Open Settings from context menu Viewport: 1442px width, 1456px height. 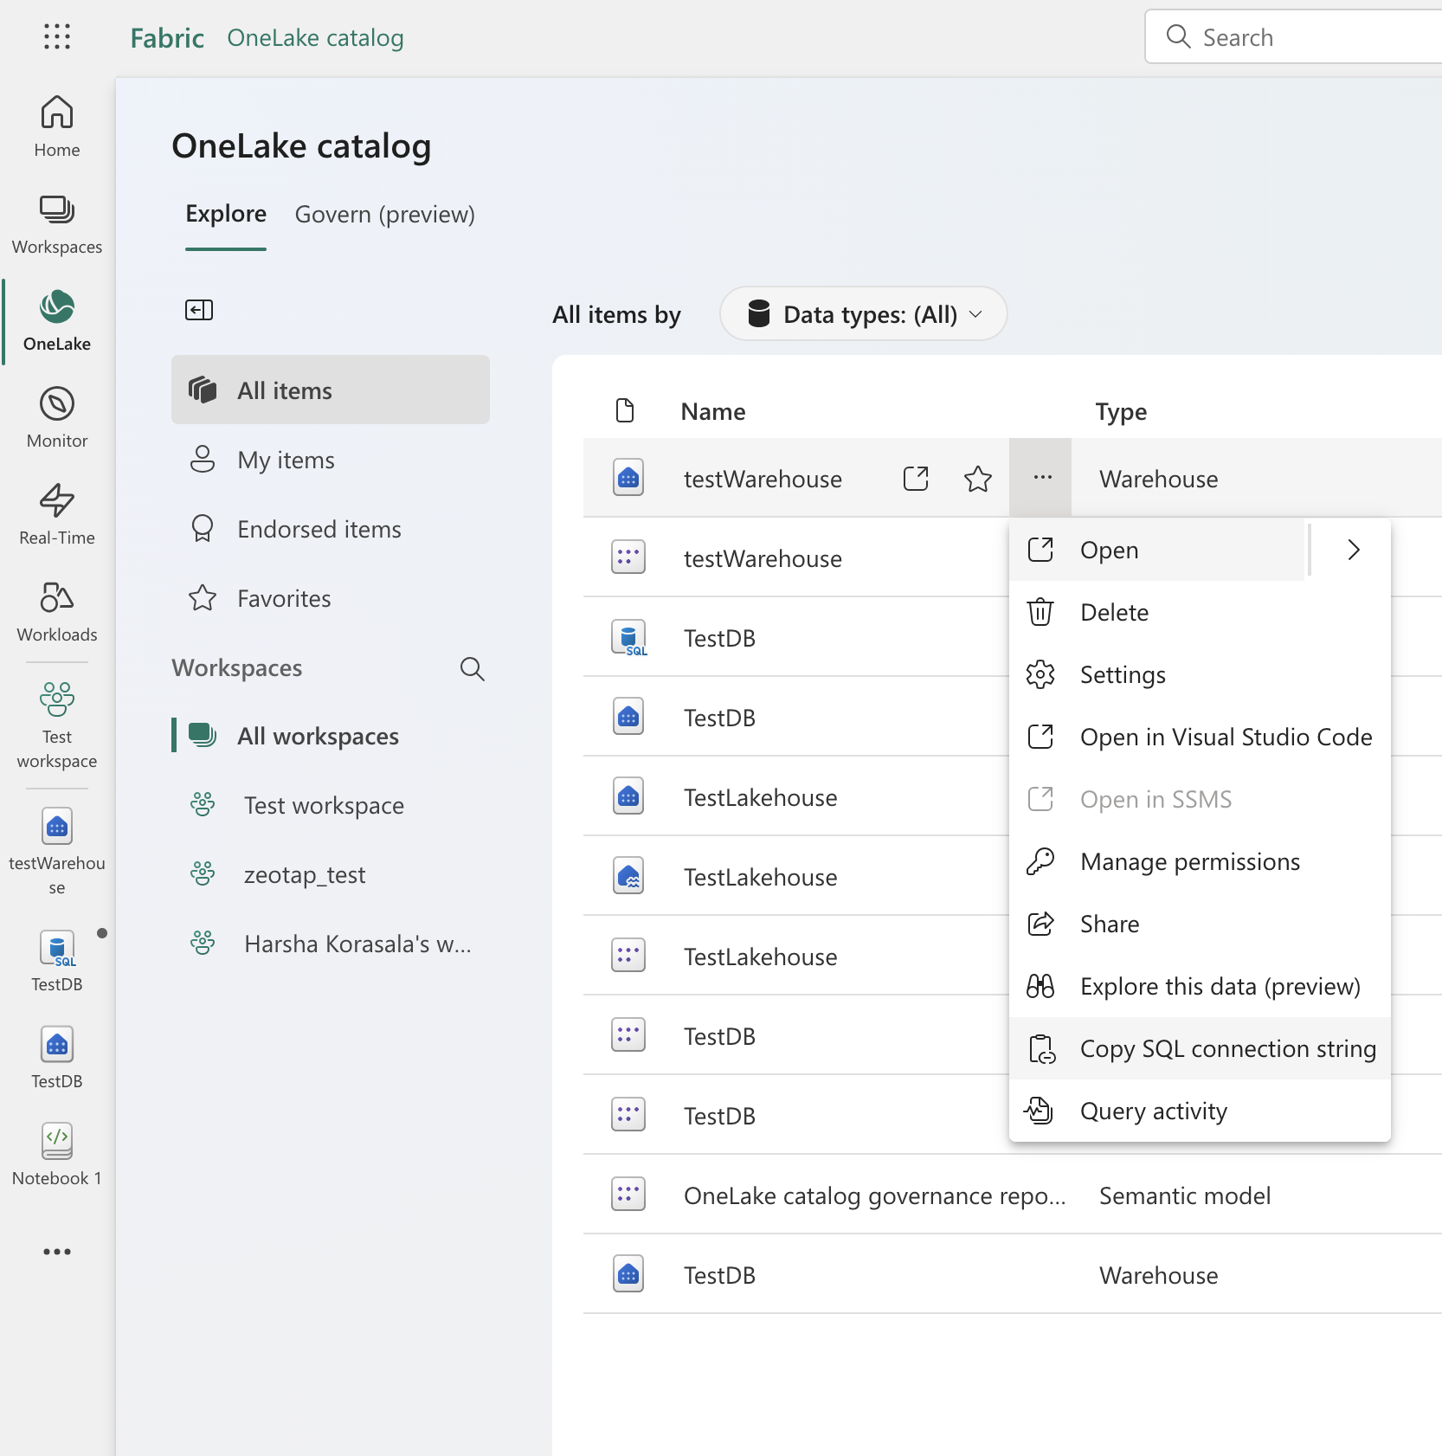pyautogui.click(x=1200, y=674)
